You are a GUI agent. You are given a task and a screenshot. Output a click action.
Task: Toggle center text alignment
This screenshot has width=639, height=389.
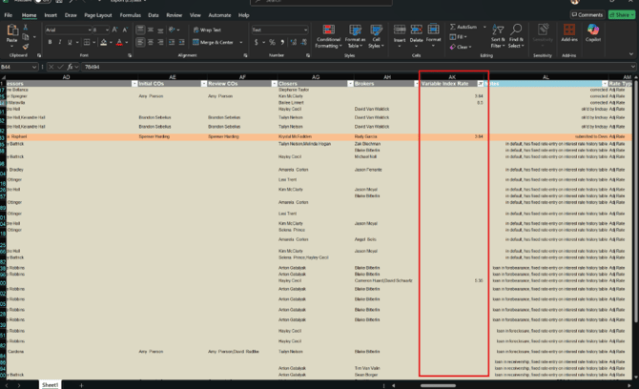(151, 42)
